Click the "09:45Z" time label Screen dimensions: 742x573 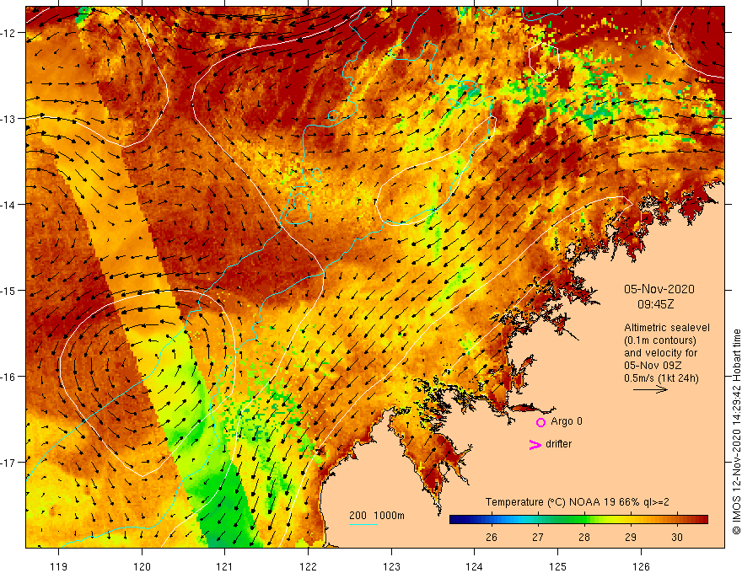[x=655, y=304]
